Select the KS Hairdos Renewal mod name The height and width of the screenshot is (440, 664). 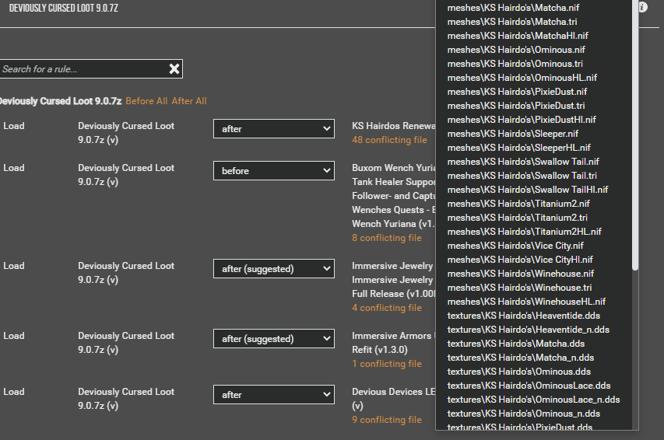tap(393, 126)
